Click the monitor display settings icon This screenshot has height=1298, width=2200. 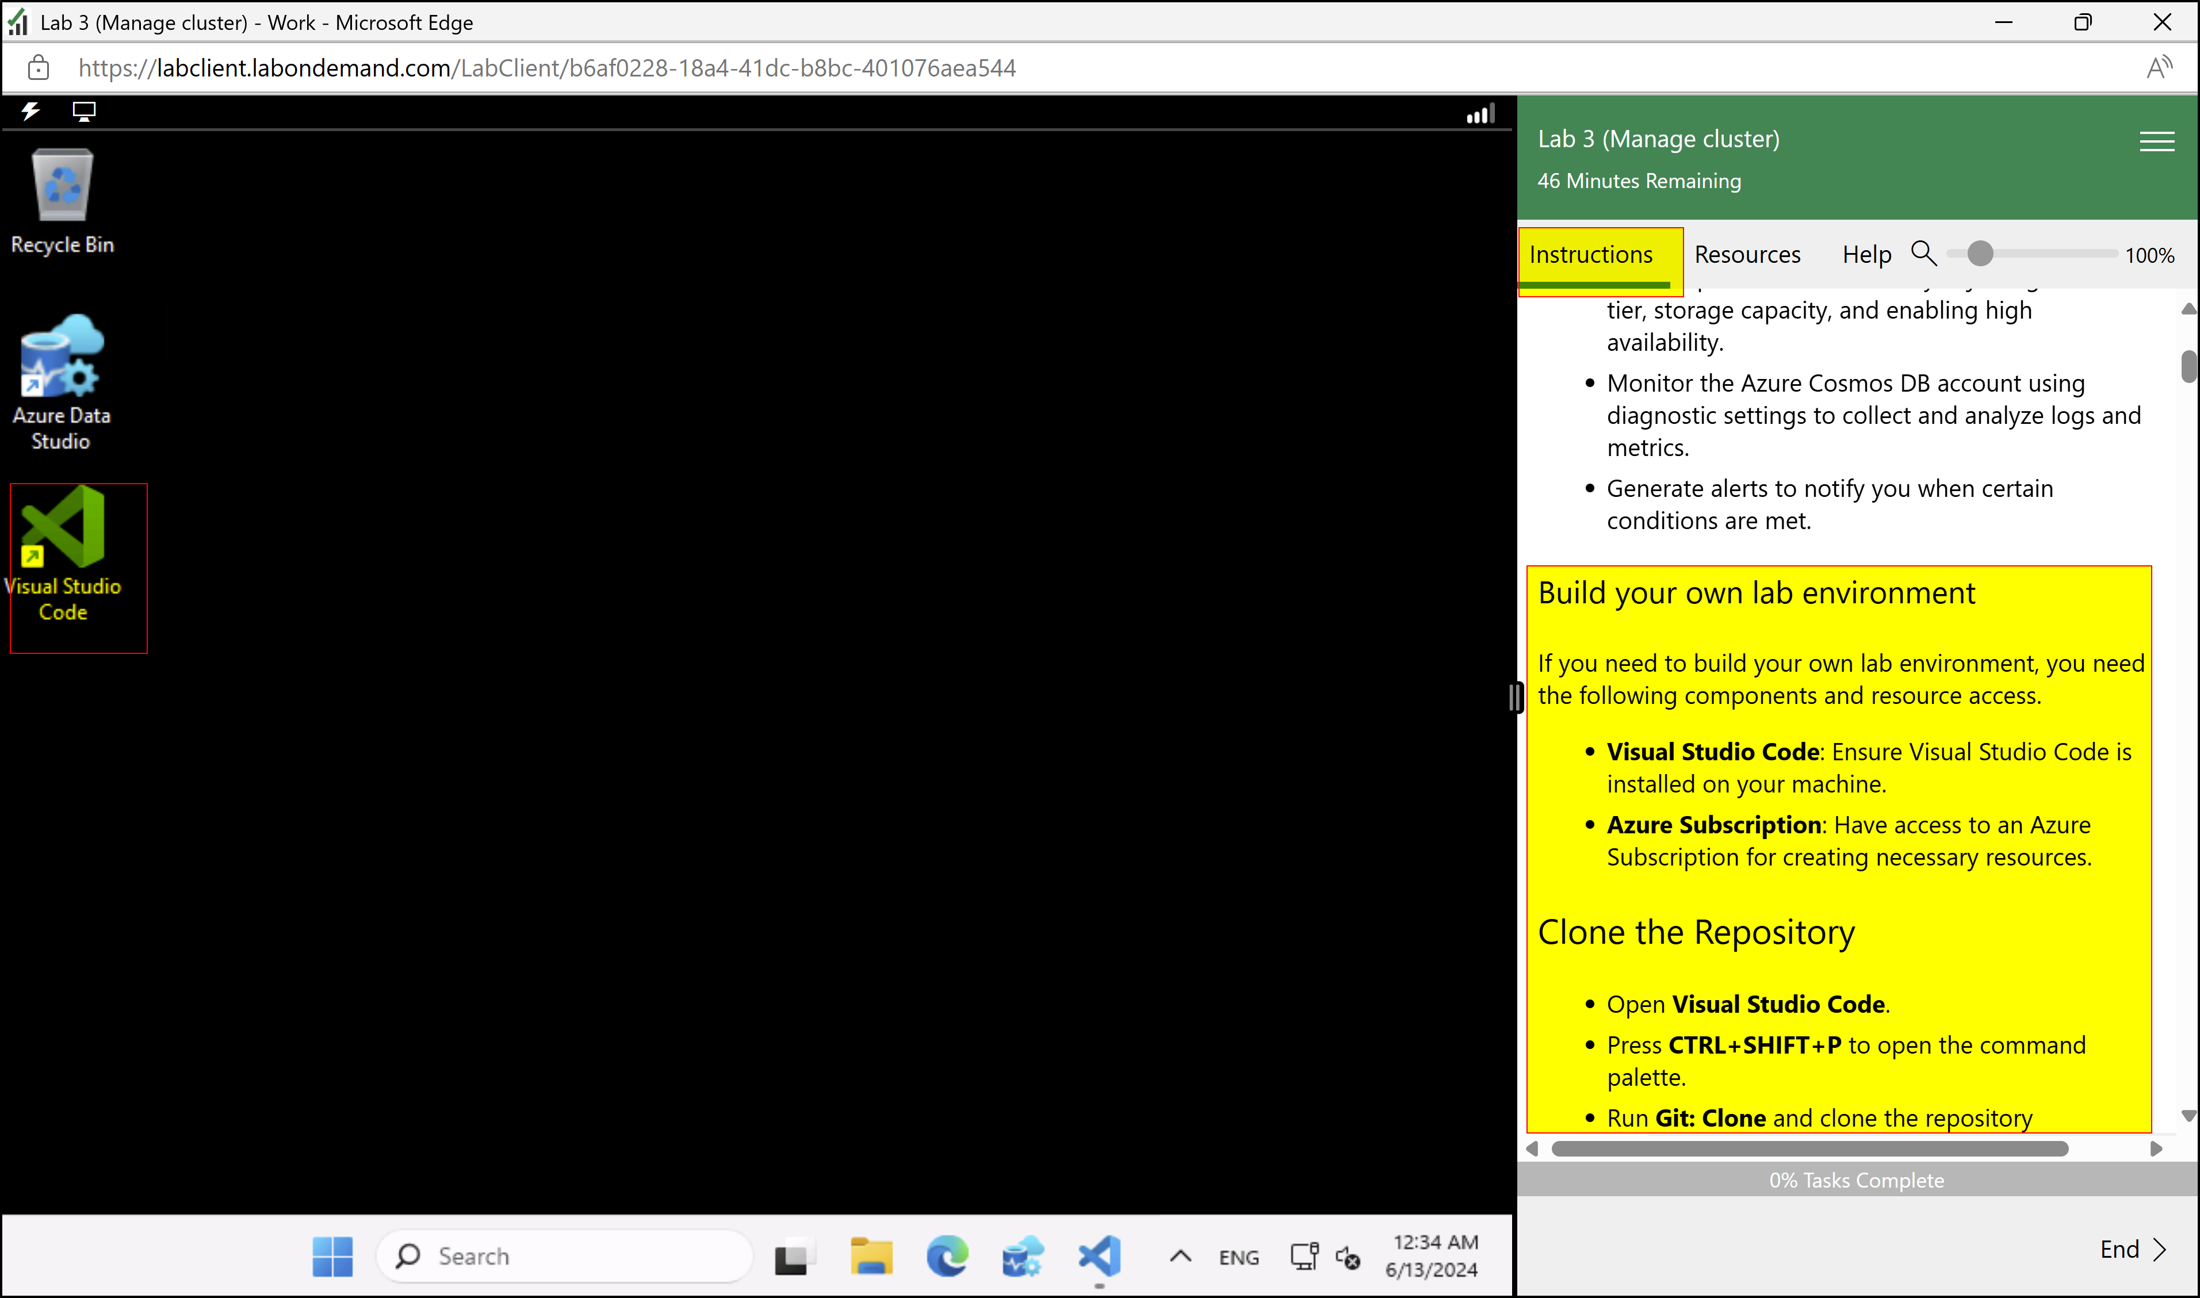pyautogui.click(x=84, y=112)
